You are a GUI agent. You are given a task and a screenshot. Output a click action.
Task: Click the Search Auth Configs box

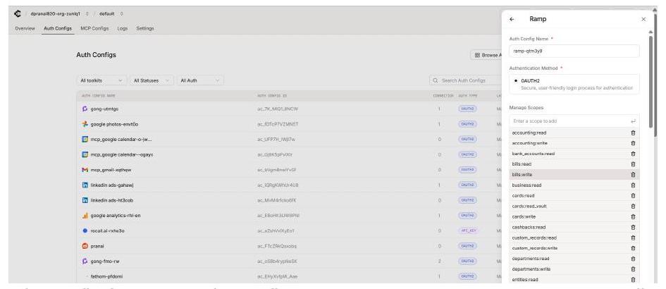(x=466, y=80)
